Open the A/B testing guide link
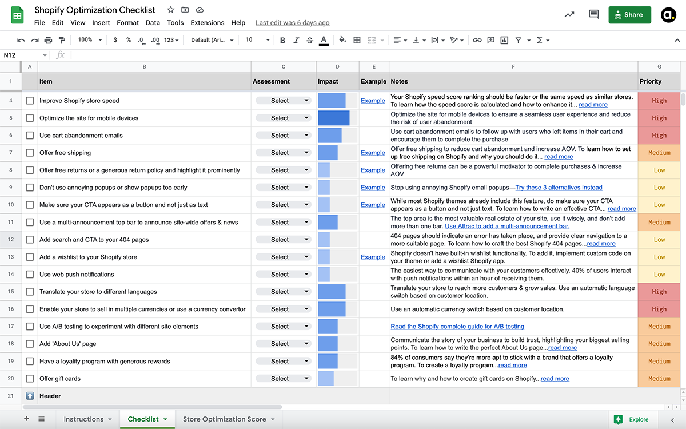Viewport: 686px width, 429px height. pos(457,327)
